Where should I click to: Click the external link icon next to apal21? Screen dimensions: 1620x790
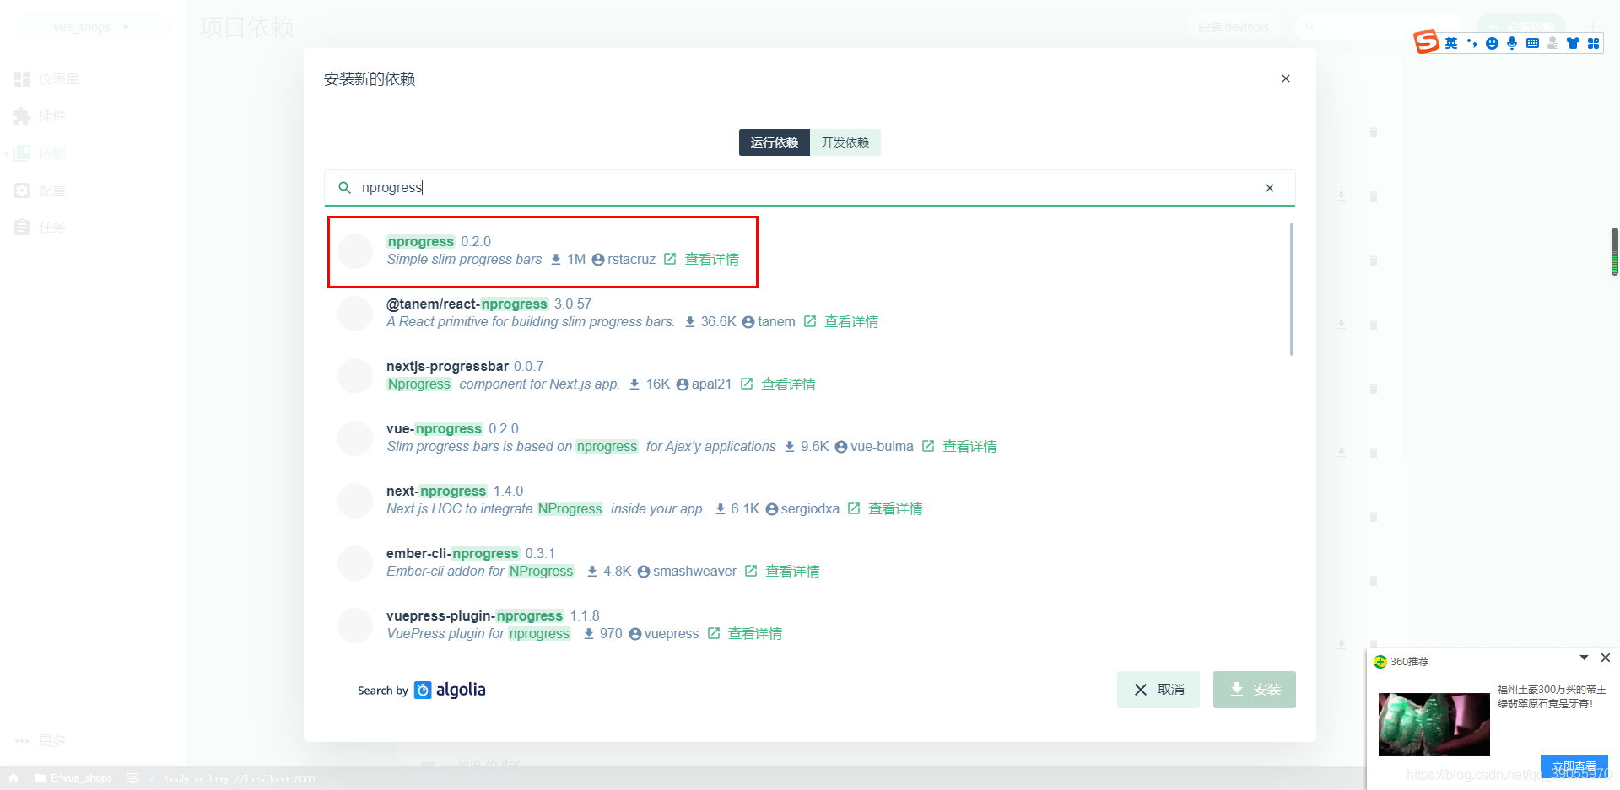coord(747,384)
